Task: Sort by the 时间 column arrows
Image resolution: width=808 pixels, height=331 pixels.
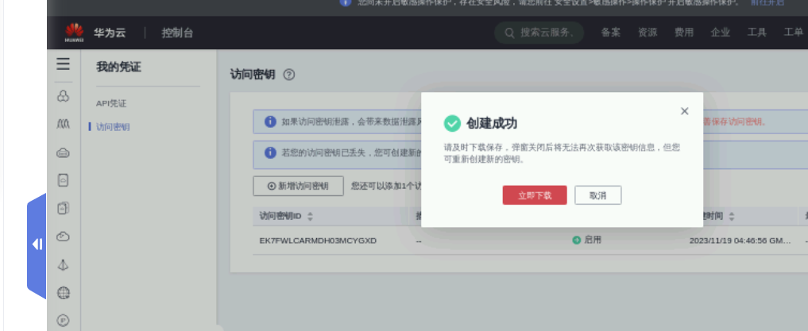Action: pyautogui.click(x=731, y=216)
